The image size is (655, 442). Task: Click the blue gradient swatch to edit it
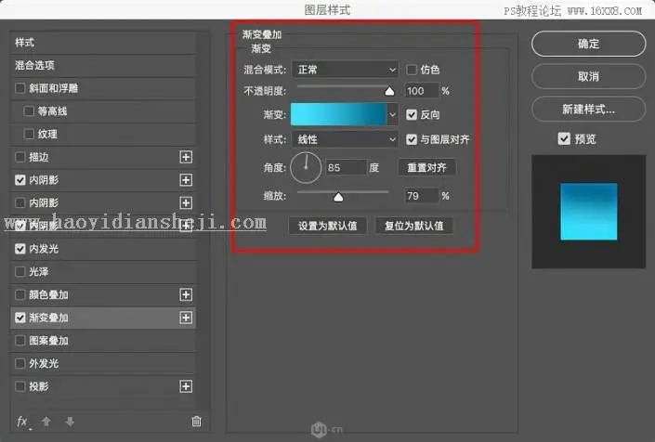[x=339, y=114]
